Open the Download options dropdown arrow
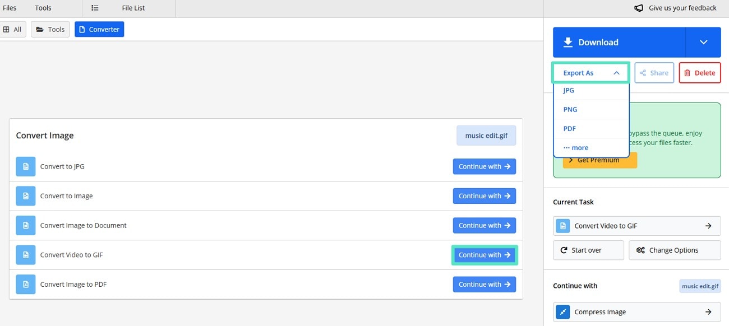729x326 pixels. (703, 42)
